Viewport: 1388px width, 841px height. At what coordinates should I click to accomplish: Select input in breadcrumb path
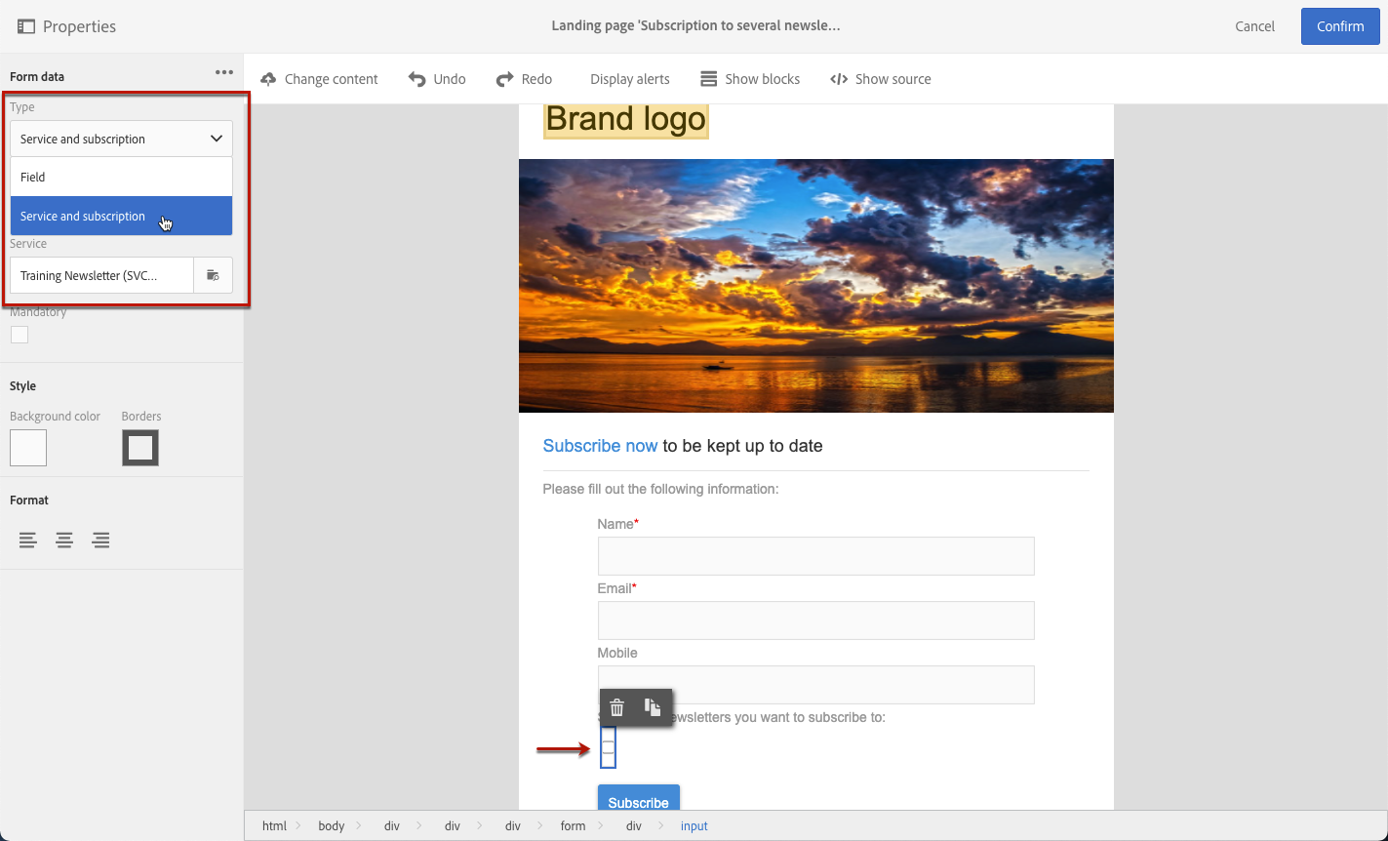(x=694, y=826)
